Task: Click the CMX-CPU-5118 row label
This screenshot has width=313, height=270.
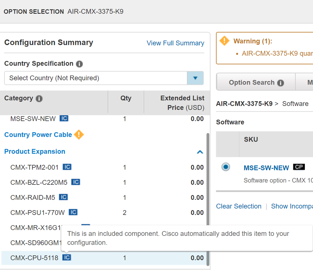Action: point(34,258)
